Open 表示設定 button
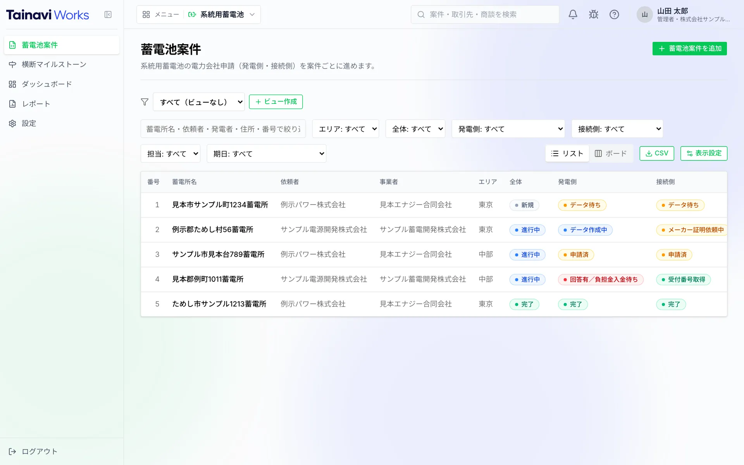 pos(704,153)
